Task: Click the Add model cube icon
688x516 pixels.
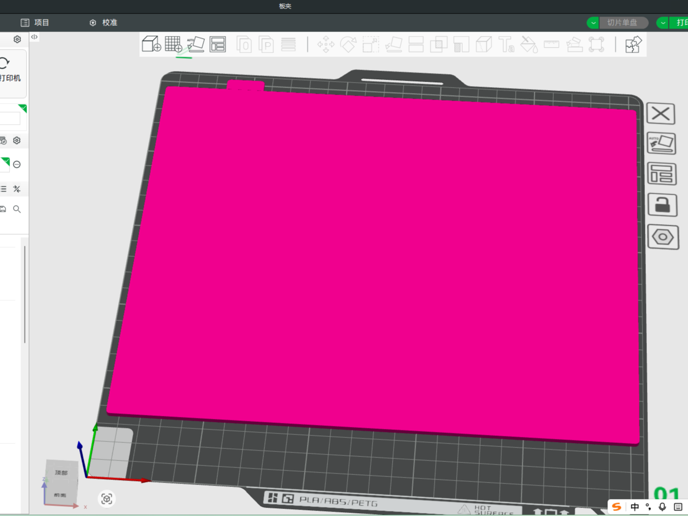Action: click(x=151, y=44)
